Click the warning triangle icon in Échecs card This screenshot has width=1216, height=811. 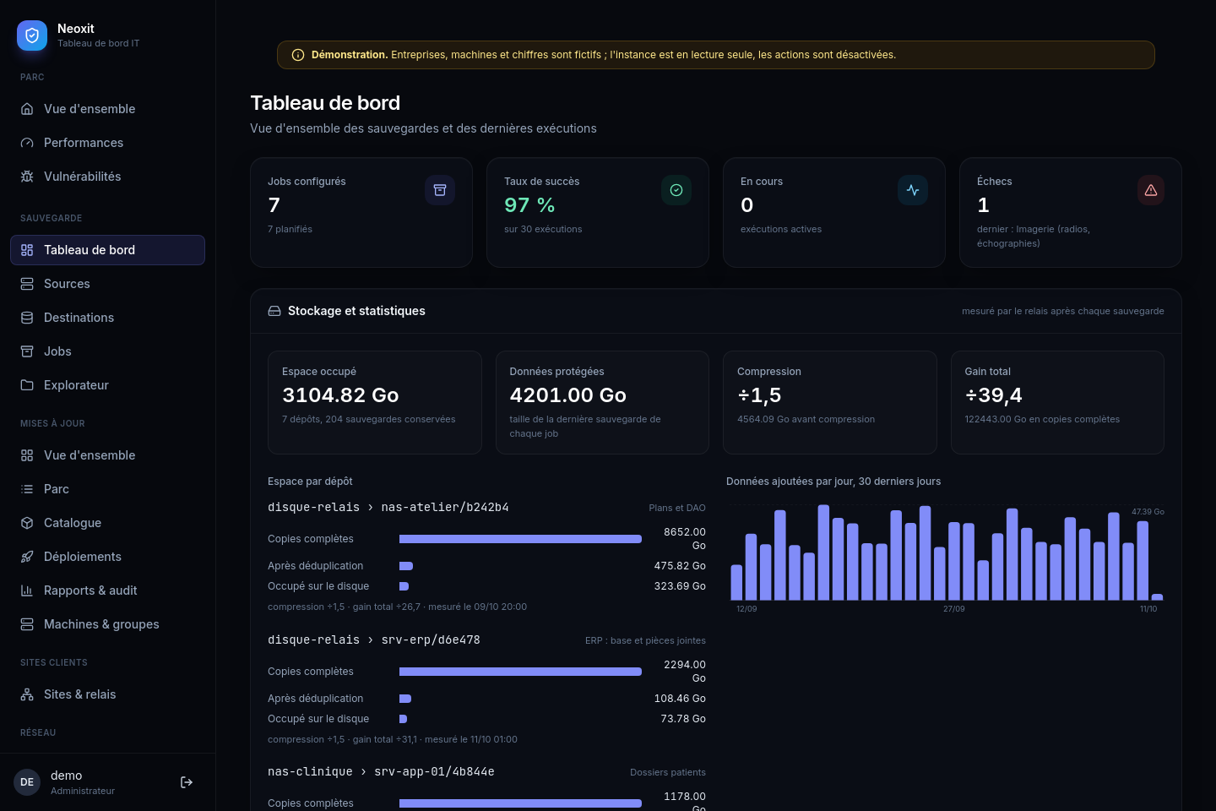1151,190
